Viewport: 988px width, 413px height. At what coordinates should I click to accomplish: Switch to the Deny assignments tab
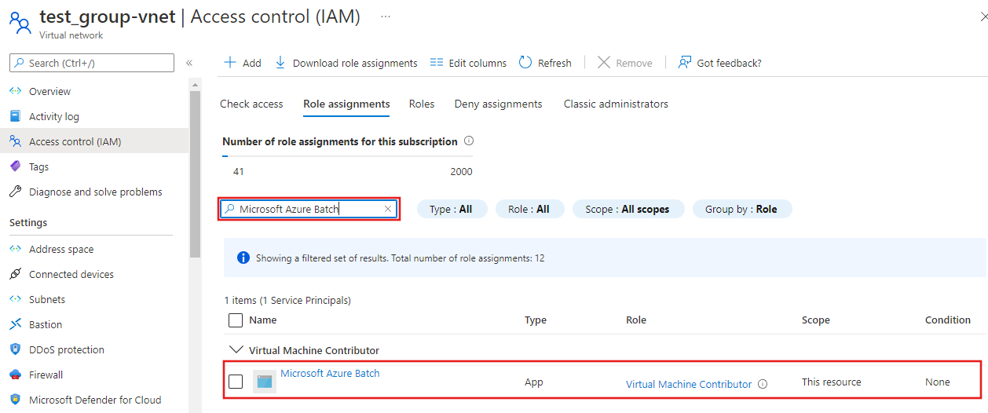[499, 104]
